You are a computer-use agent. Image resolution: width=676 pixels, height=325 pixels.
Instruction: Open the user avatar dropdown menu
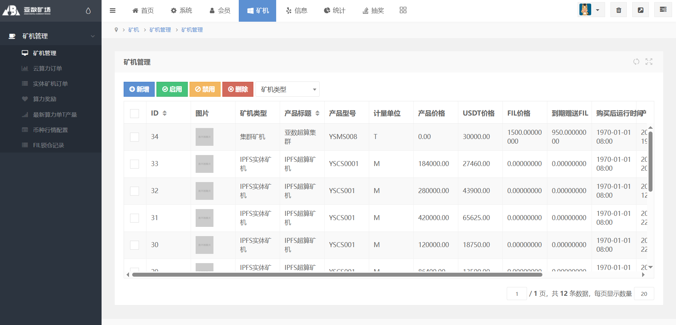click(591, 10)
